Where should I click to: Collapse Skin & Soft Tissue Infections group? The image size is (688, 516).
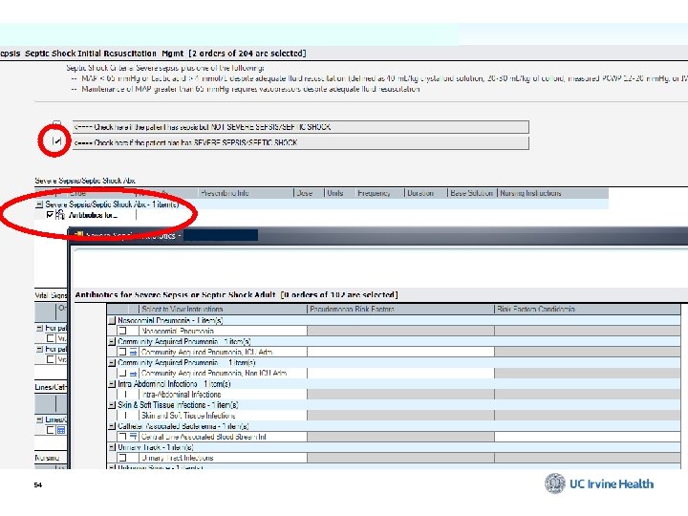point(112,405)
